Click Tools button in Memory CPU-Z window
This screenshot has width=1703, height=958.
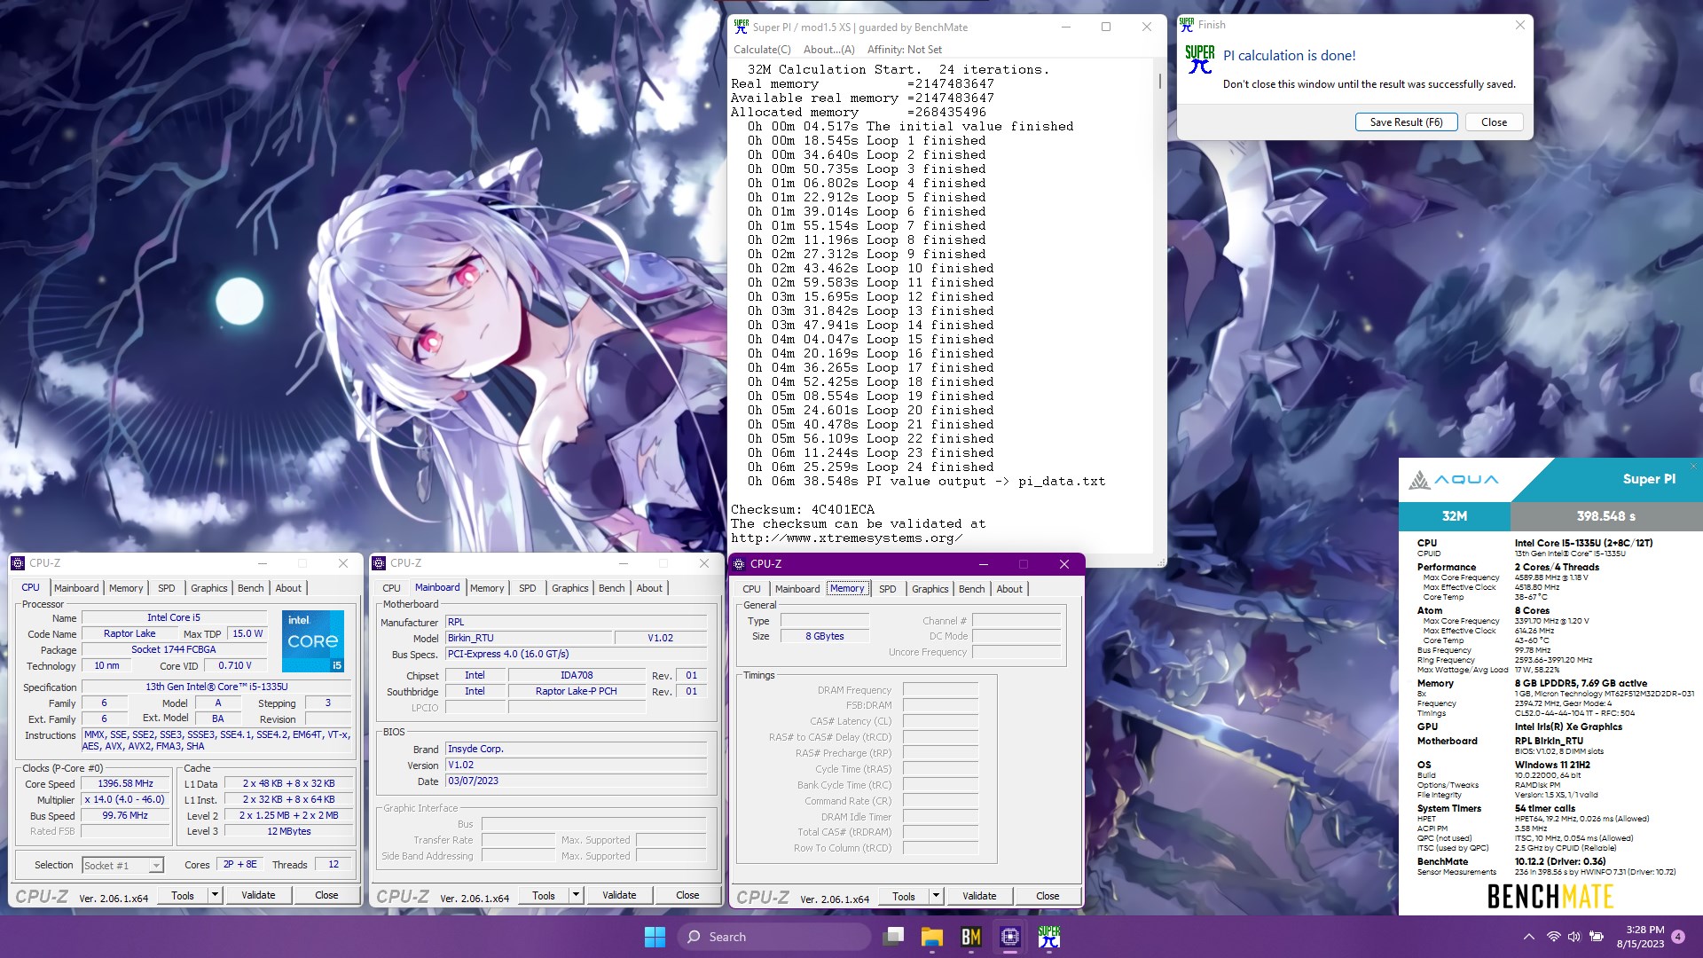904,896
